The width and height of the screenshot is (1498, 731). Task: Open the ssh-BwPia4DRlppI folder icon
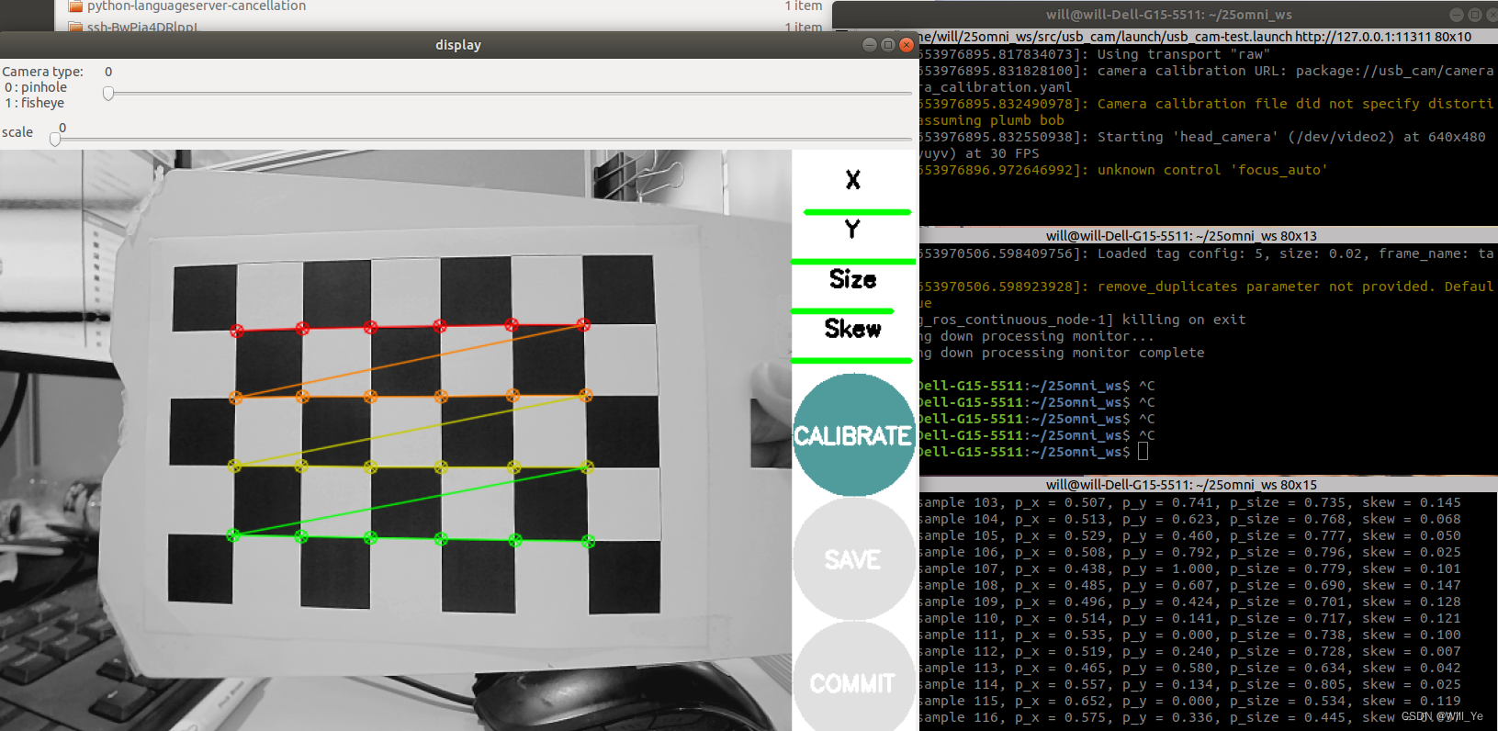(x=76, y=28)
